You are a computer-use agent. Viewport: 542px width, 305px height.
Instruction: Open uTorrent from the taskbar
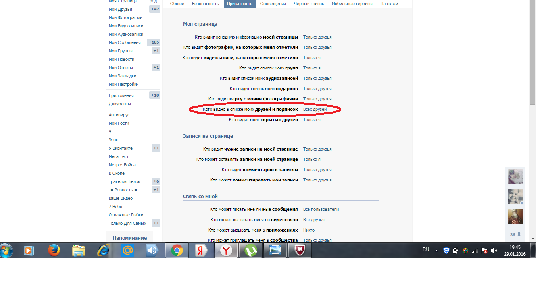pyautogui.click(x=251, y=251)
